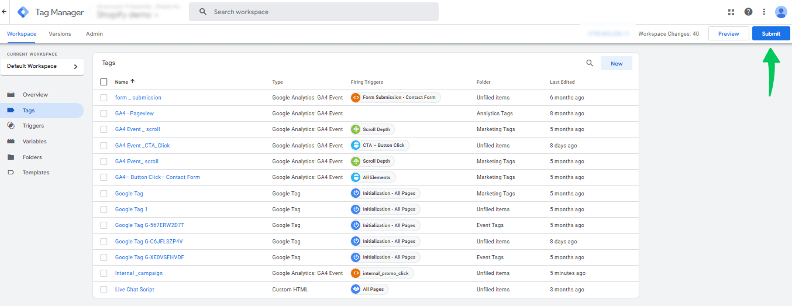Viewport: 792px width, 306px height.
Task: Open the three-dot more options menu
Action: point(764,12)
